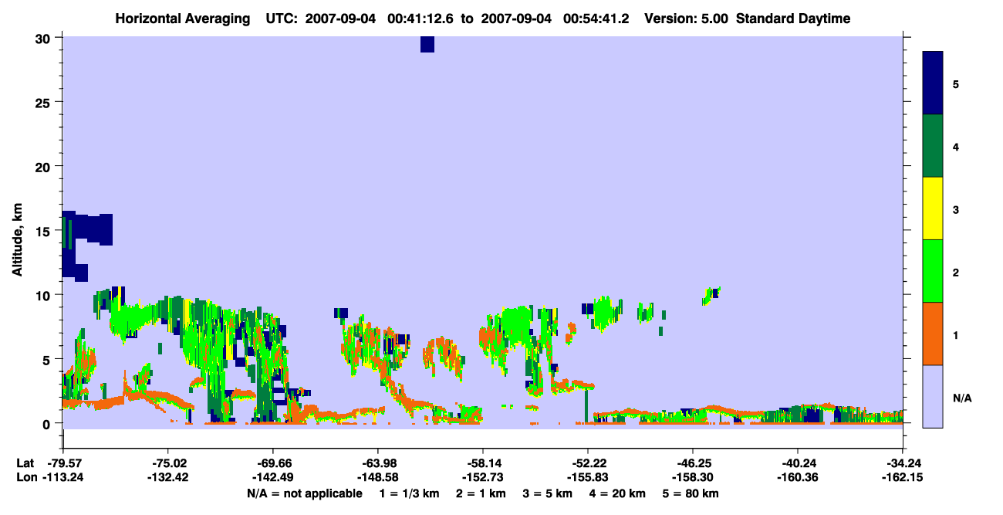Screen dimensions: 1003x515
Task: Click the altitude tick label 25
Action: (x=45, y=102)
